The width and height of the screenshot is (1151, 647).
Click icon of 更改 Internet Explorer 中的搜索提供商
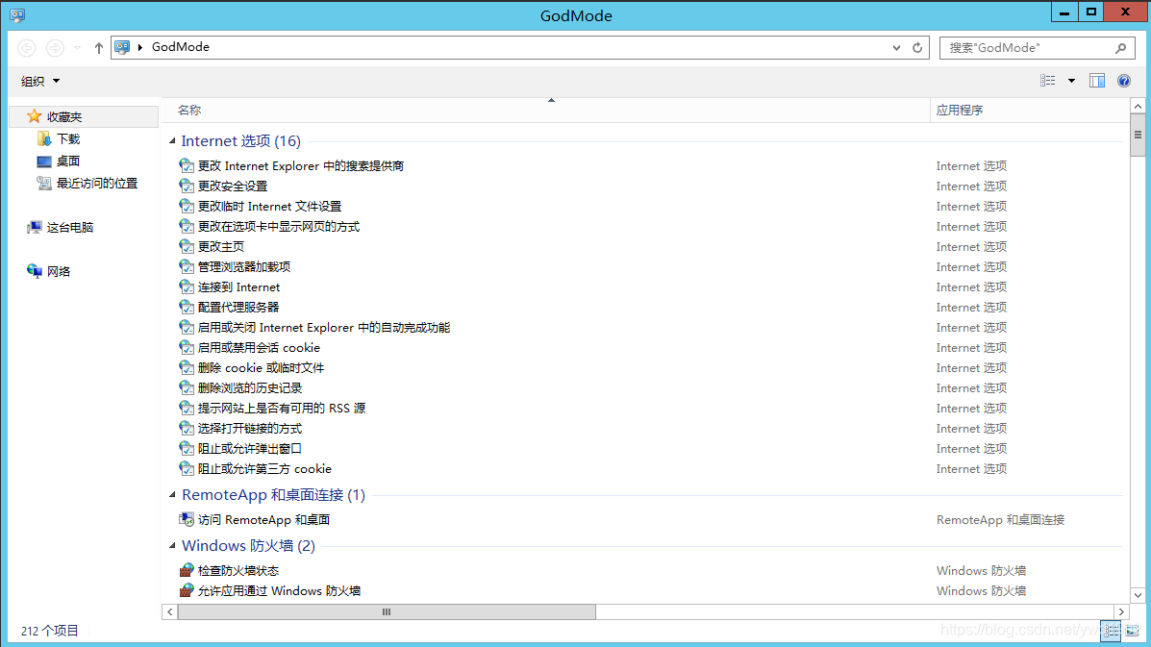coord(187,165)
